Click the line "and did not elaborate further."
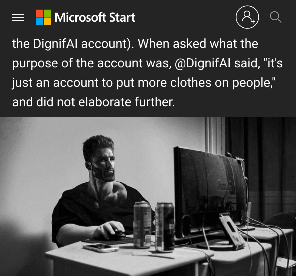This screenshot has width=296, height=276. 93,102
